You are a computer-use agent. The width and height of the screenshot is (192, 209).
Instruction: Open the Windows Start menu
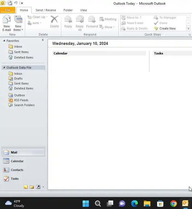(x=86, y=204)
